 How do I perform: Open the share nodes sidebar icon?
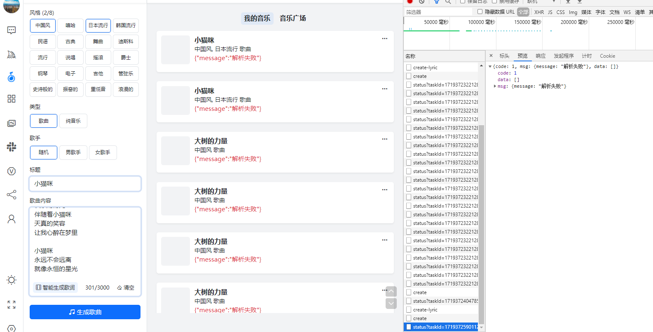[12, 195]
